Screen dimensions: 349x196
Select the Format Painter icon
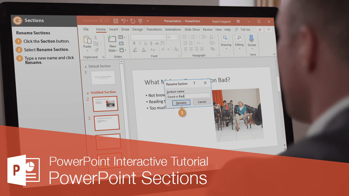[96, 50]
